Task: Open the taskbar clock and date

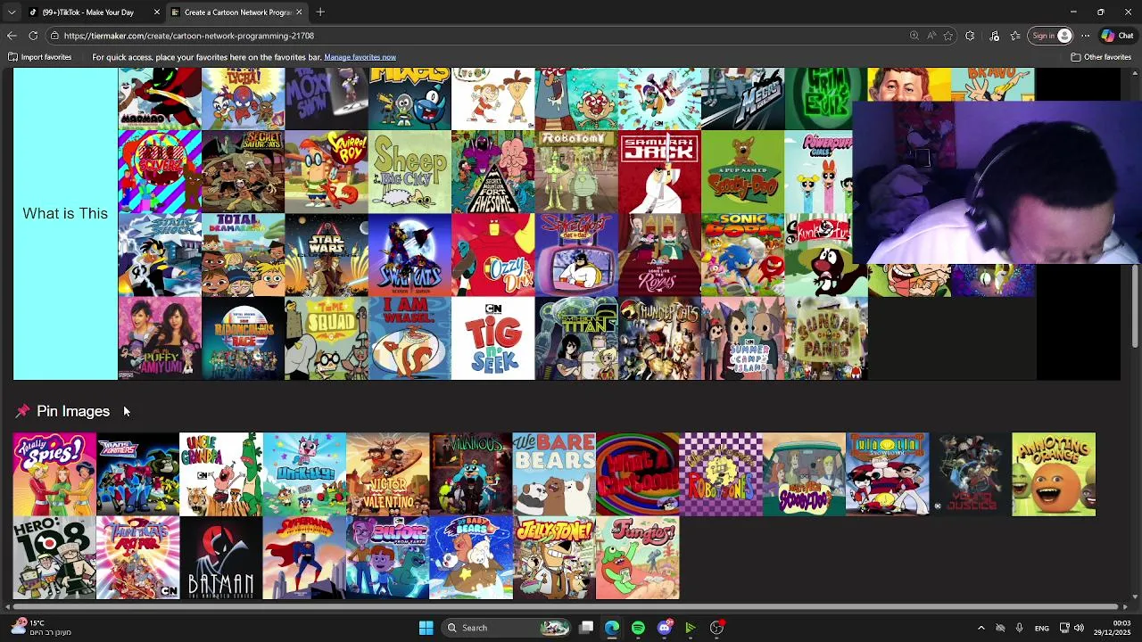Action: click(1113, 628)
